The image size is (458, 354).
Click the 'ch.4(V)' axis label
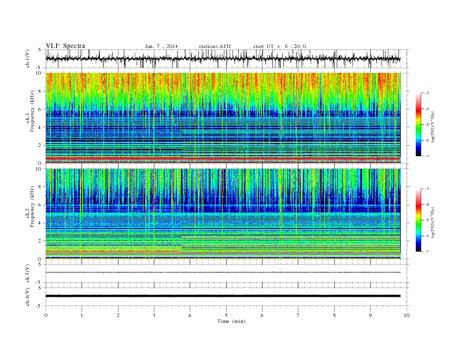coord(27,297)
